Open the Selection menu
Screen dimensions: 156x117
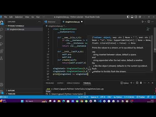[19, 17]
